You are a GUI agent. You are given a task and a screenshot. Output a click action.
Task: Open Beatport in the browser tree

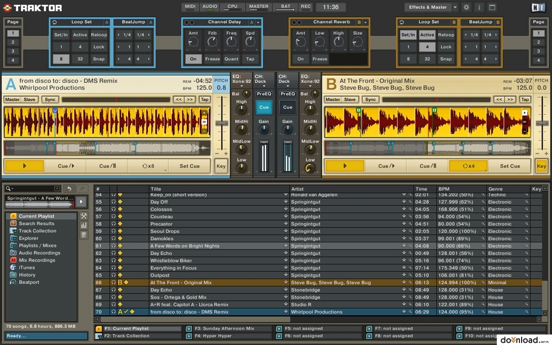click(x=29, y=282)
